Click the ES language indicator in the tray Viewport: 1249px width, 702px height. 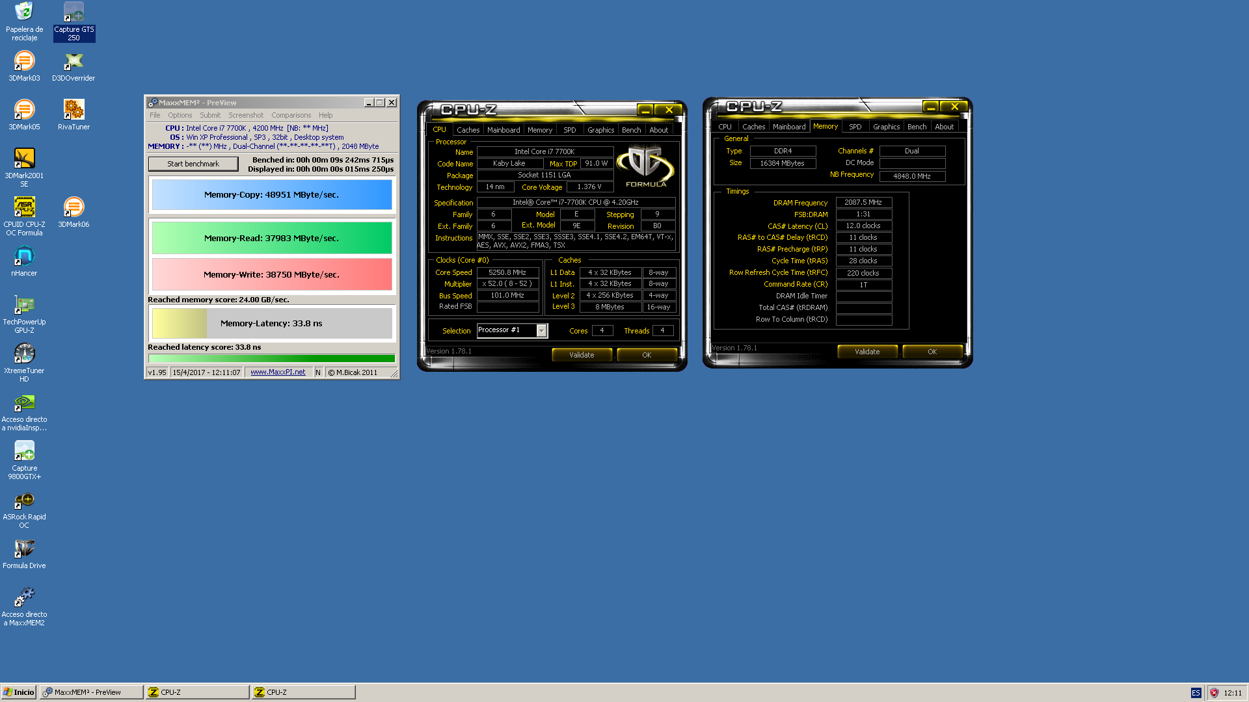coord(1196,693)
